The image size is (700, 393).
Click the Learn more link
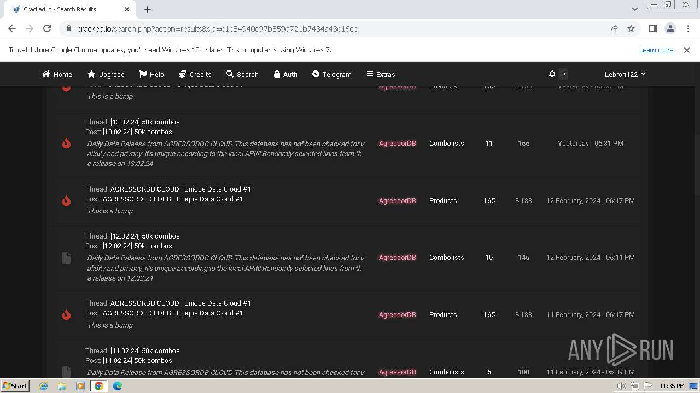click(x=656, y=50)
